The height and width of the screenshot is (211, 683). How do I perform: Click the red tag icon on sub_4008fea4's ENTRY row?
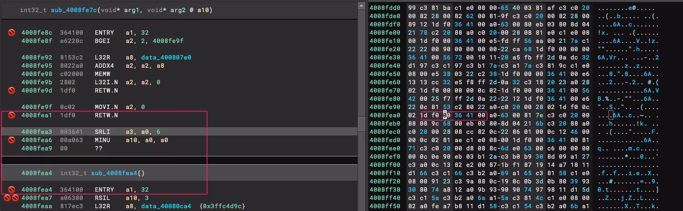11,190
